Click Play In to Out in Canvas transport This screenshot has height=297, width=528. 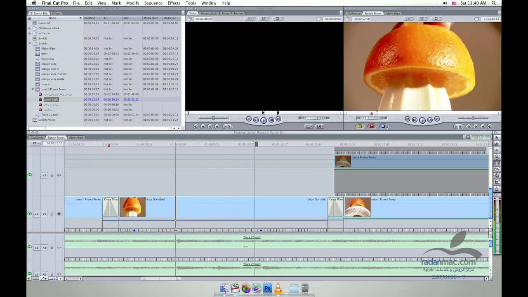coord(415,120)
